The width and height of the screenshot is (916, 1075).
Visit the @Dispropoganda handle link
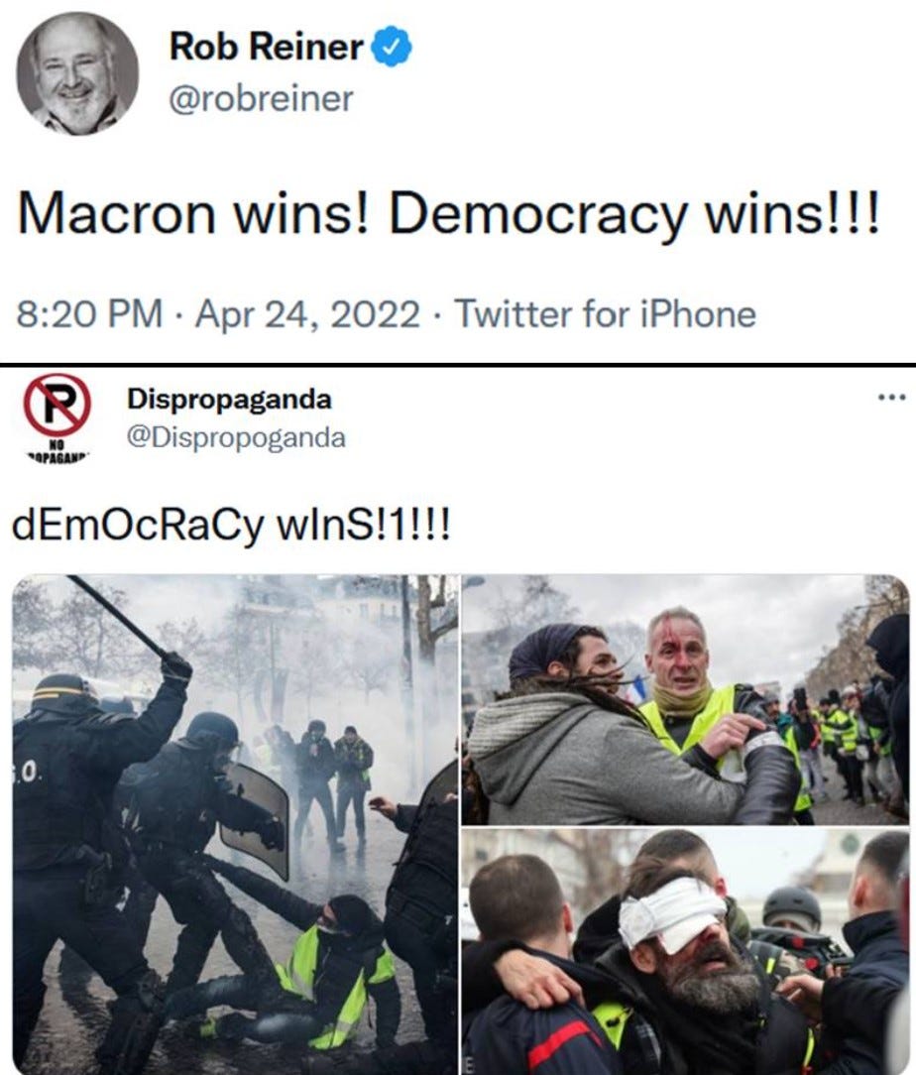[x=236, y=436]
